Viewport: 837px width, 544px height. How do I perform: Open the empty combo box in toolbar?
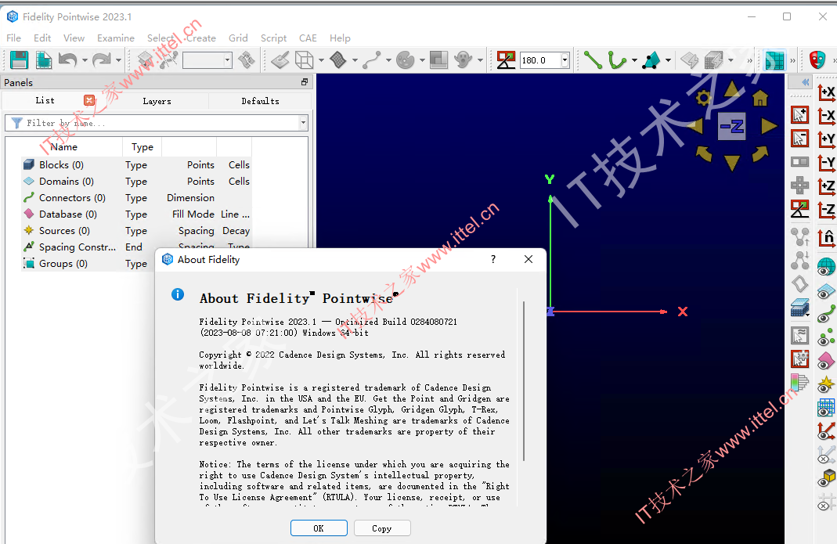click(x=207, y=59)
